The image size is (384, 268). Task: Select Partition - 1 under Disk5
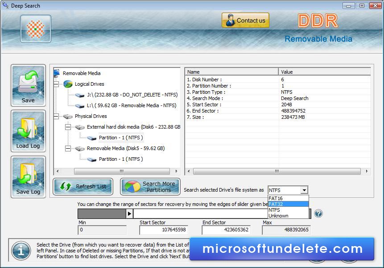121,159
